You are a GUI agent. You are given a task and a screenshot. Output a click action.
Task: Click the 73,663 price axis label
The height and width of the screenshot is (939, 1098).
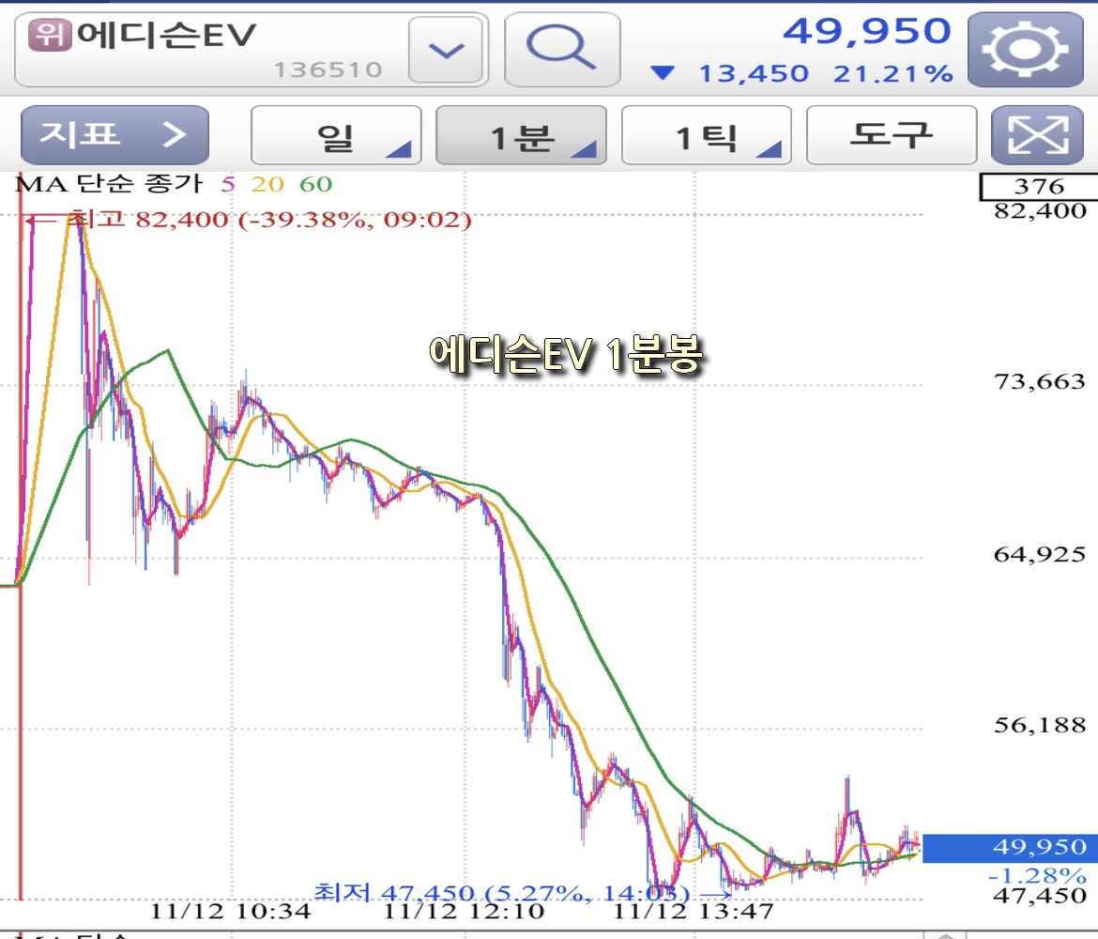point(1039,382)
